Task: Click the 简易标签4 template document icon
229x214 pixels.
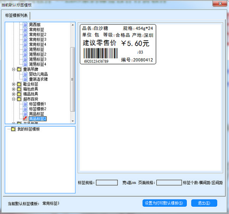Action: [x=25, y=64]
